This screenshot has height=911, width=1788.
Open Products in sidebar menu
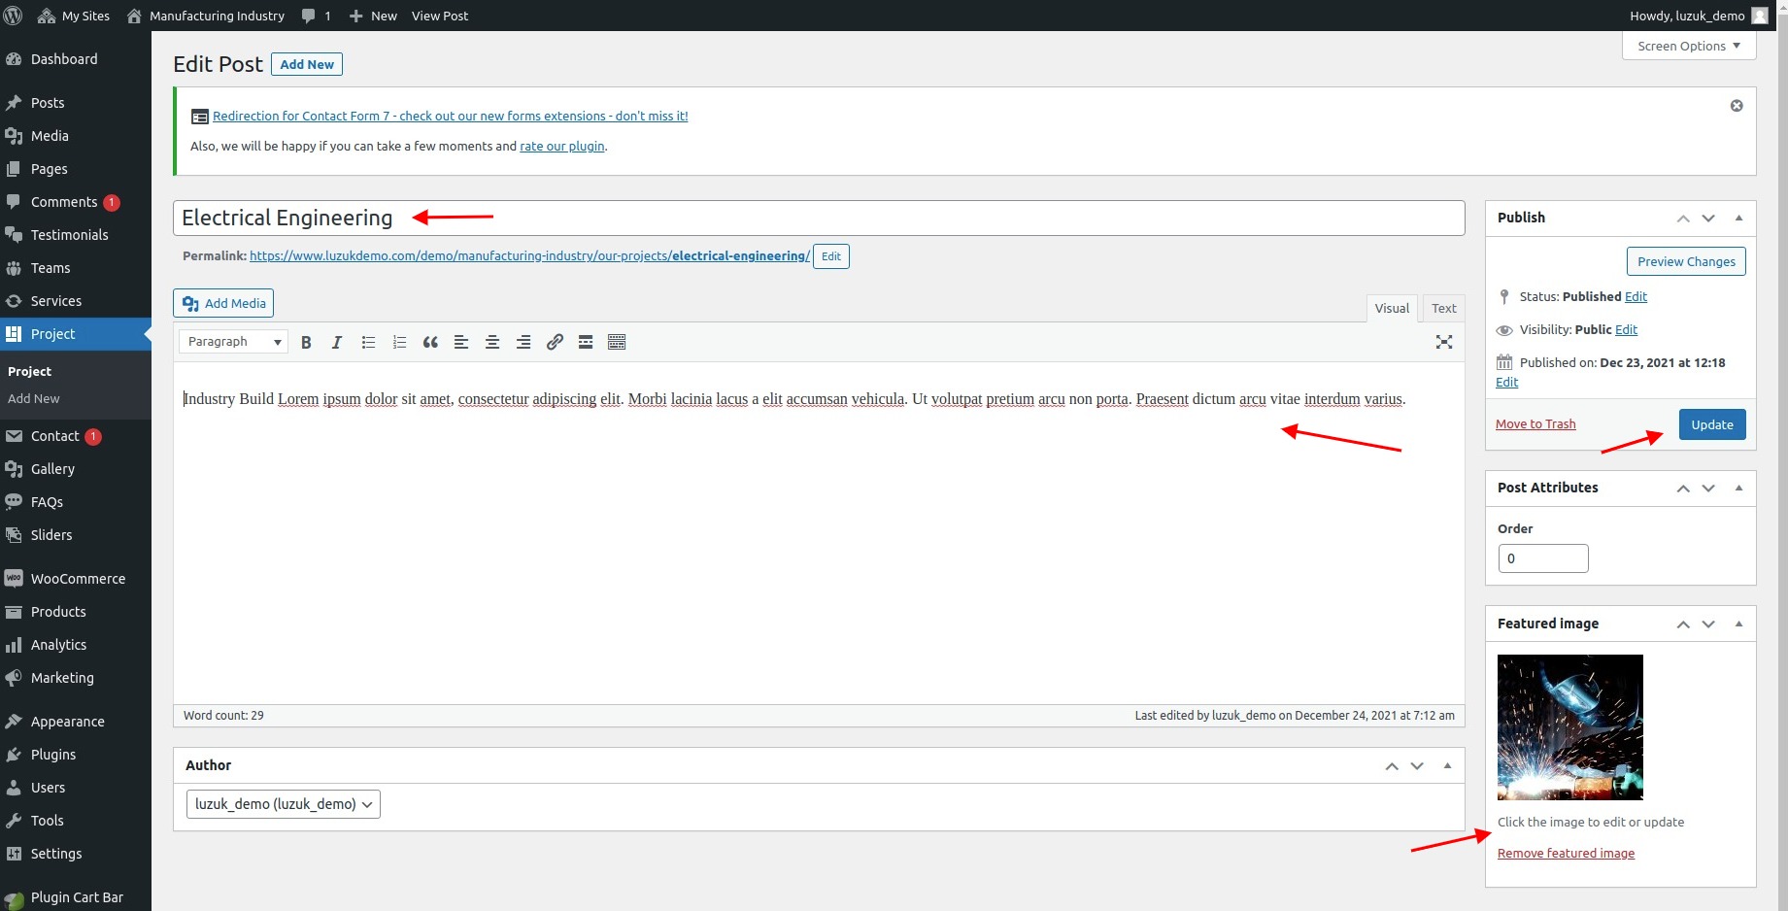(x=76, y=612)
